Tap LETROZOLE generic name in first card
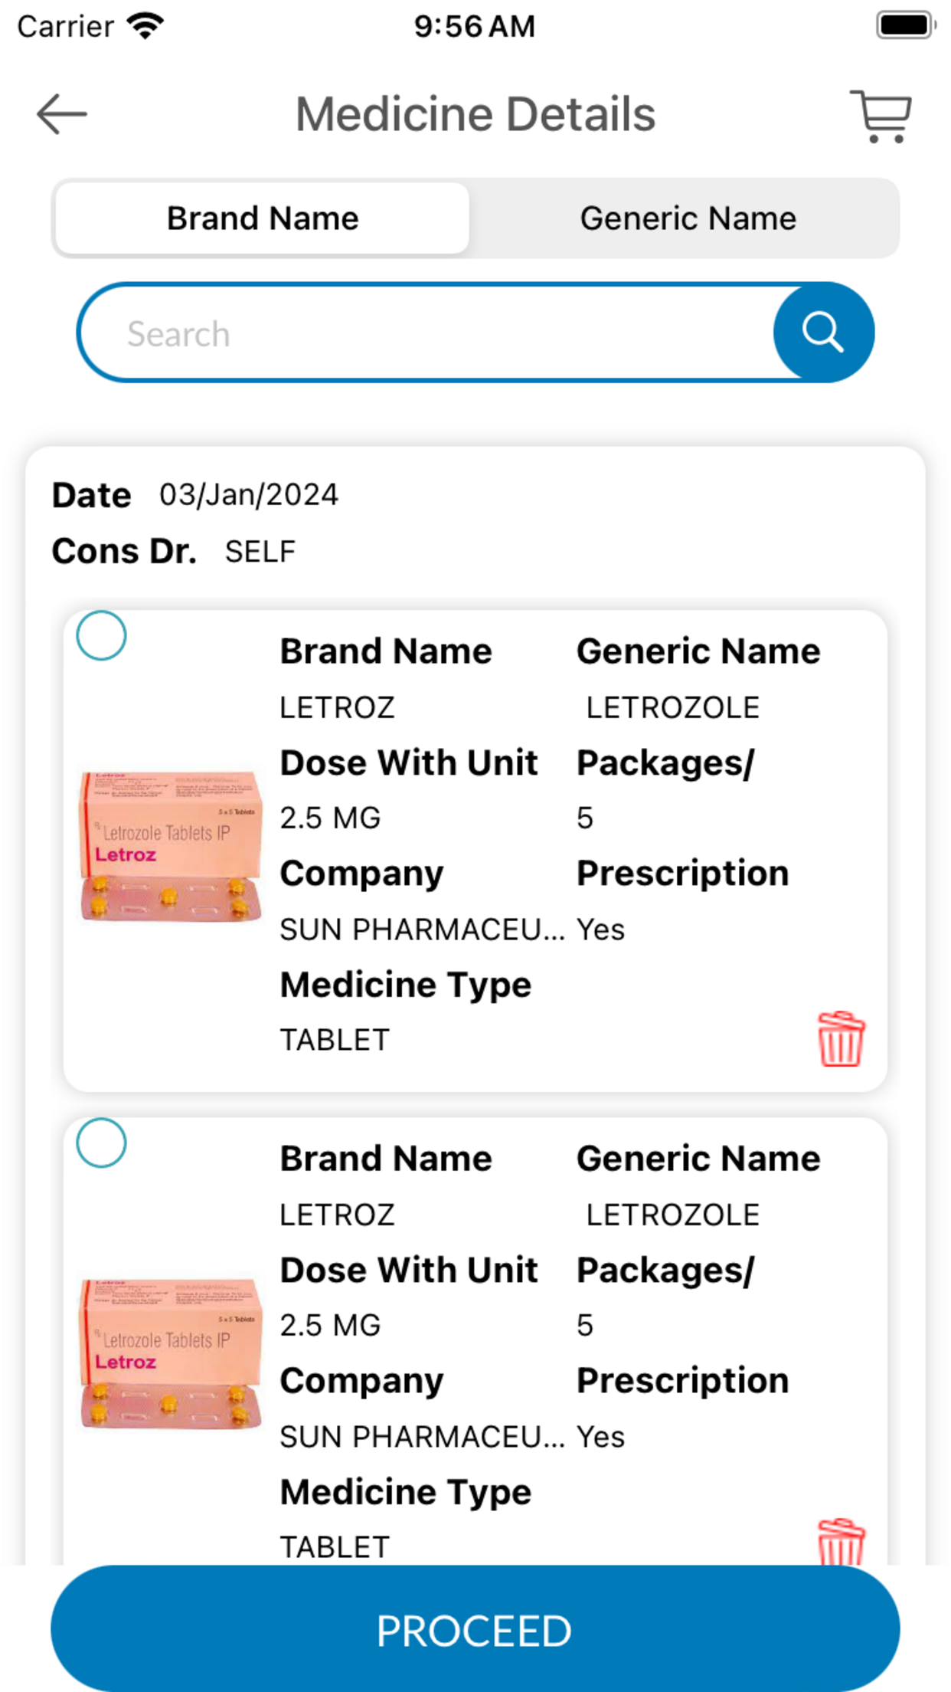Screen dimensions: 951x1692 click(x=672, y=707)
